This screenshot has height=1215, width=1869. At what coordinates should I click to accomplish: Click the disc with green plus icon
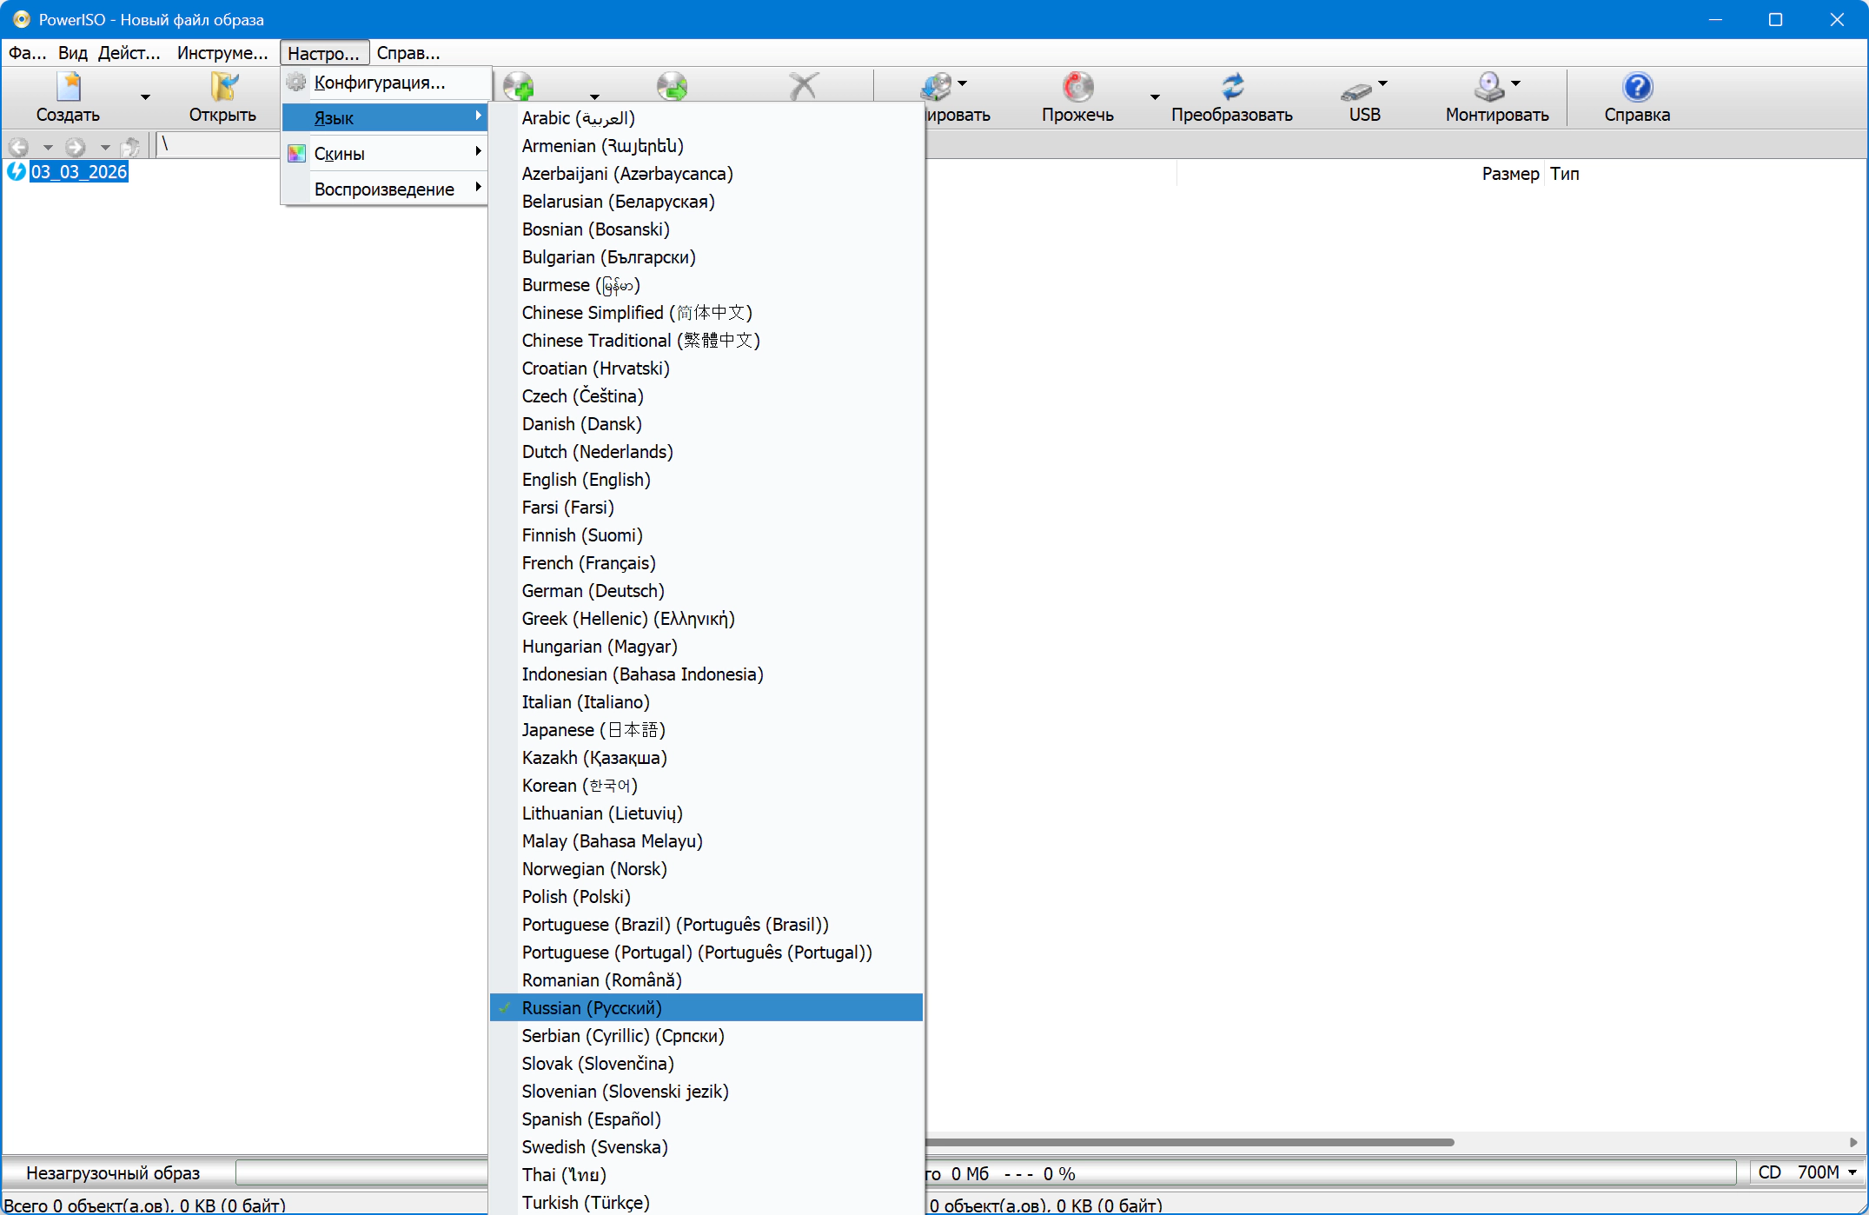pos(519,86)
